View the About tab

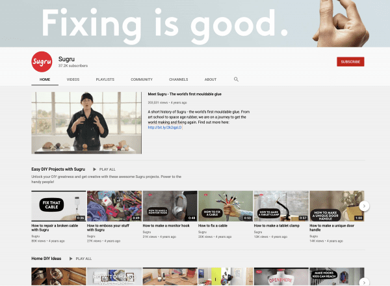pyautogui.click(x=211, y=79)
